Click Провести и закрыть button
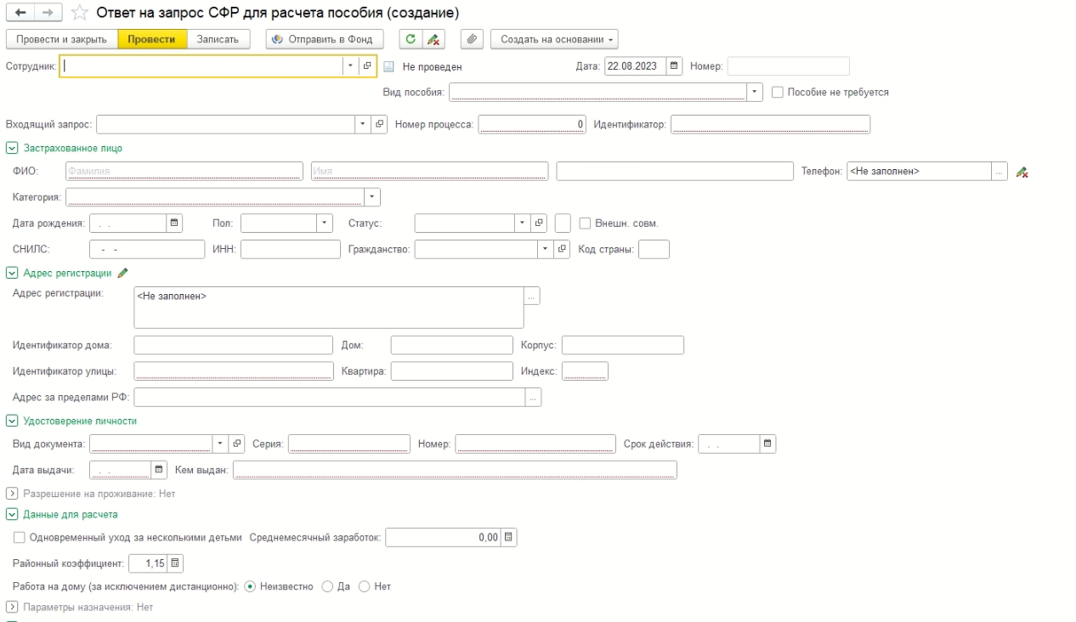The image size is (1076, 622). tap(61, 39)
